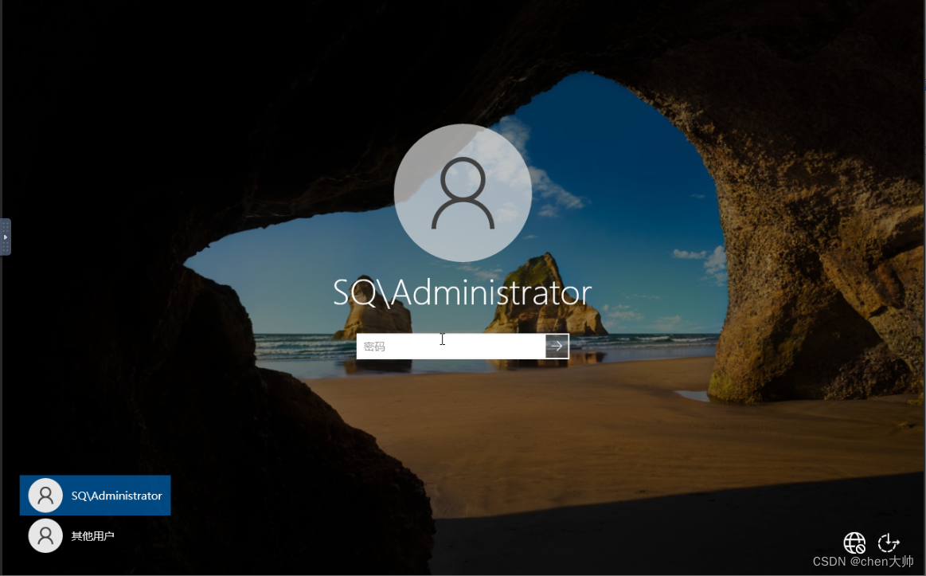The height and width of the screenshot is (576, 926).
Task: Select SQ\Administrator user tile
Action: [x=95, y=495]
